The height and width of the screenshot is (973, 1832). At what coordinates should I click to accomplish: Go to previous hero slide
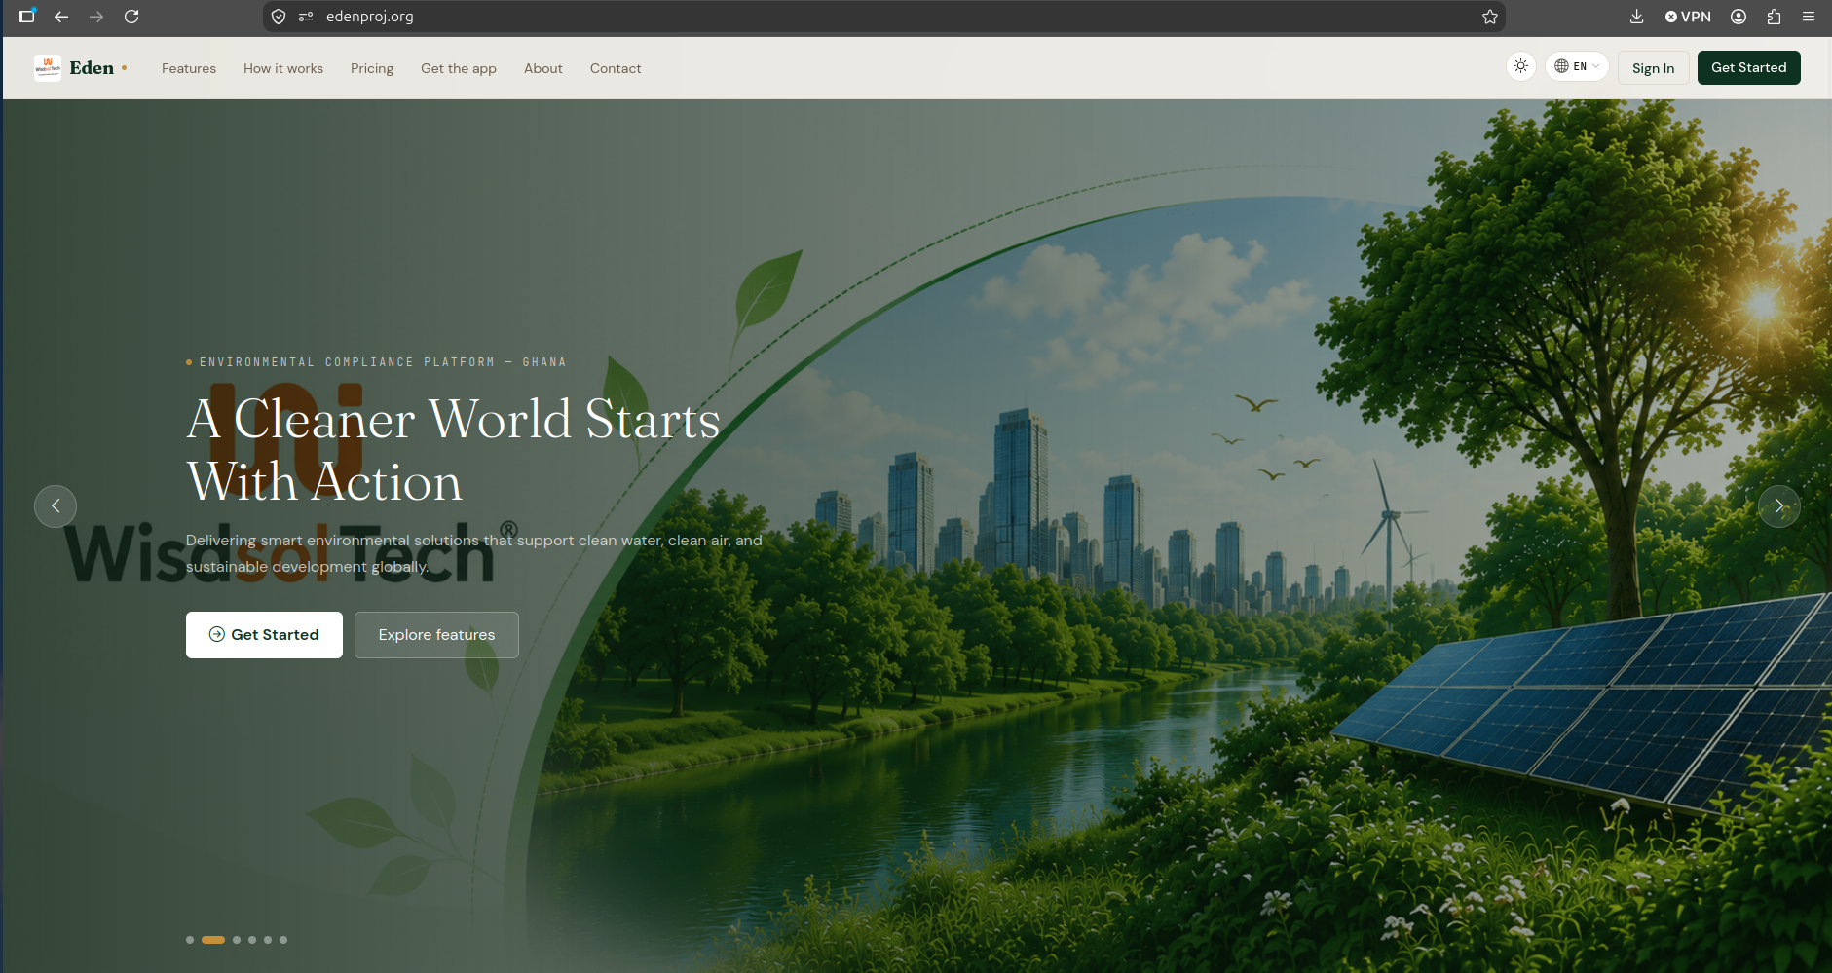click(x=56, y=506)
